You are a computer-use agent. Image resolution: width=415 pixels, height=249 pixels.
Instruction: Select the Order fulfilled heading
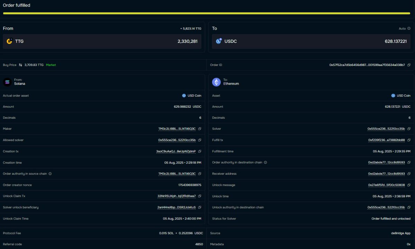point(17,5)
